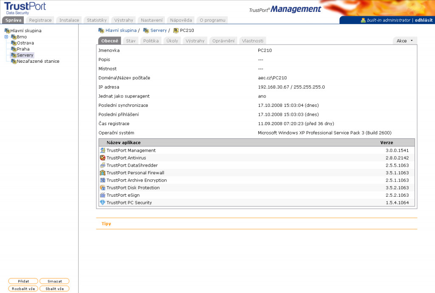Screen dimensions: 435x293
Task: Switch to the Politika tab
Action: pyautogui.click(x=151, y=41)
